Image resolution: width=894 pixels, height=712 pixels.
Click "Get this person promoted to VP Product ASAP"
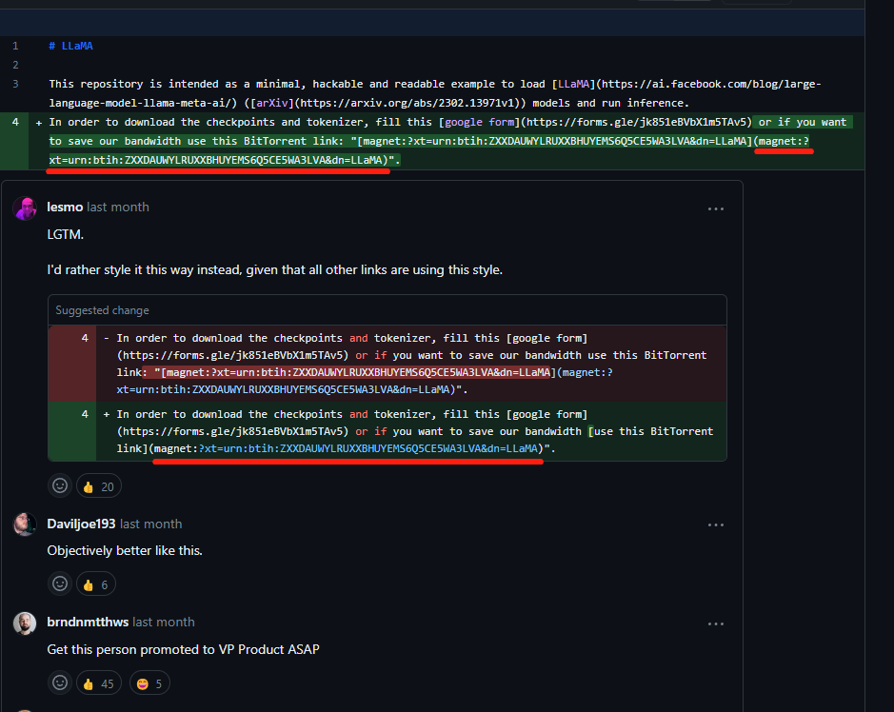[x=183, y=649]
